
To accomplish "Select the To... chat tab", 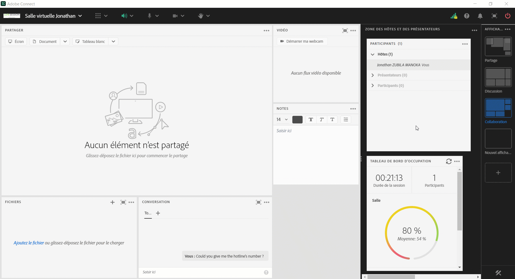I will 148,213.
